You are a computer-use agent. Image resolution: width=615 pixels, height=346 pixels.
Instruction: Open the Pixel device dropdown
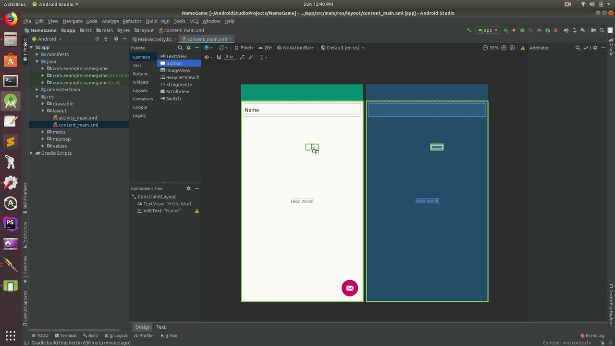pos(245,48)
